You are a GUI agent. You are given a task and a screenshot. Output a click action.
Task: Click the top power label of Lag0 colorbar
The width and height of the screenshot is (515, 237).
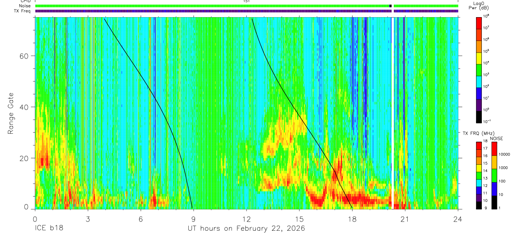pyautogui.click(x=486, y=16)
